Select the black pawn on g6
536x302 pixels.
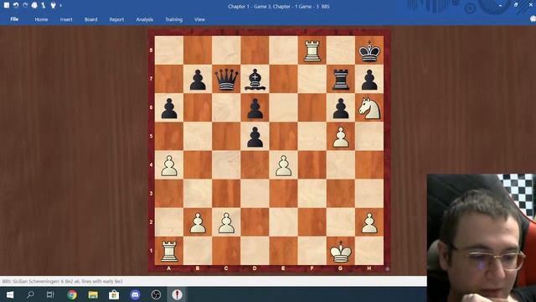[341, 108]
